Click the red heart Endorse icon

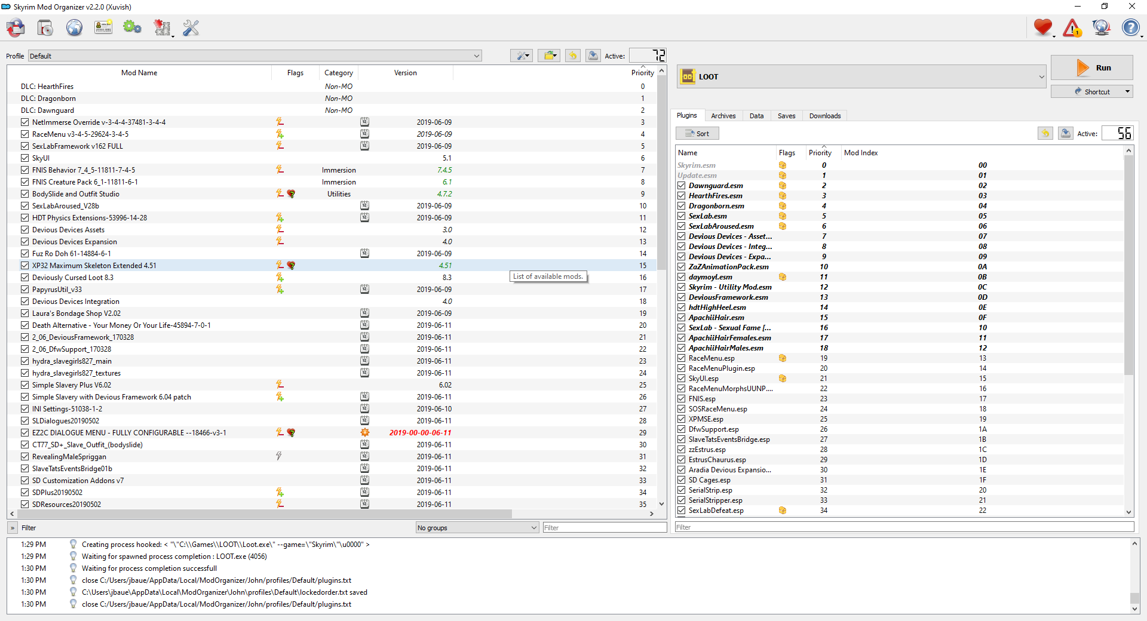pyautogui.click(x=1043, y=27)
